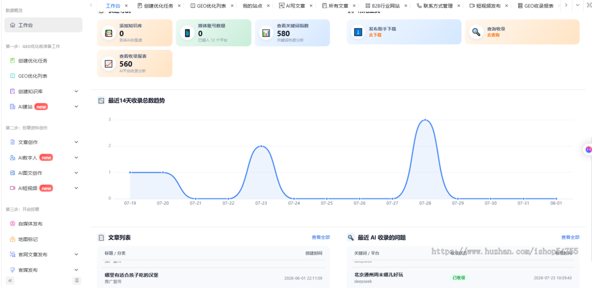592x288 pixels.
Task: Click the 查看关键词指数 chart icon
Action: (266, 33)
